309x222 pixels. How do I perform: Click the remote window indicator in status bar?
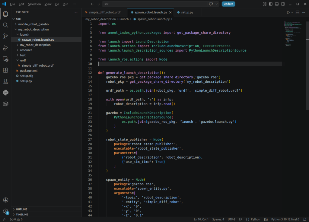click(x=4, y=219)
